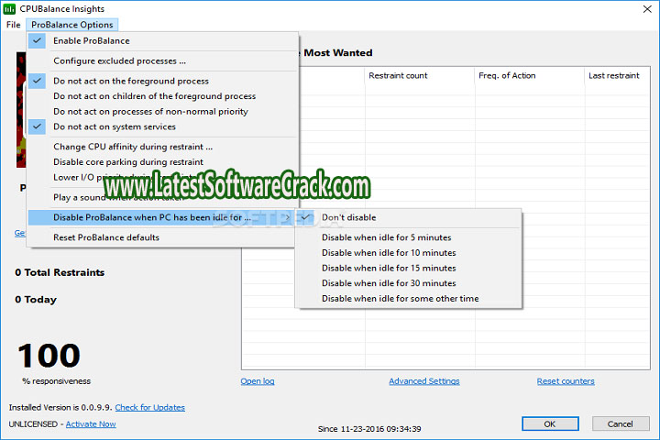The image size is (660, 440).
Task: Click the Activate Now link
Action: [91, 424]
